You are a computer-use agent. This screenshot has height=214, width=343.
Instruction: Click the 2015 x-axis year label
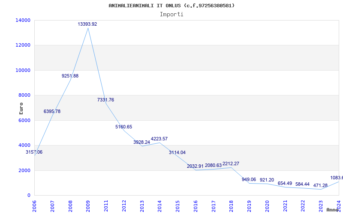tap(178, 206)
